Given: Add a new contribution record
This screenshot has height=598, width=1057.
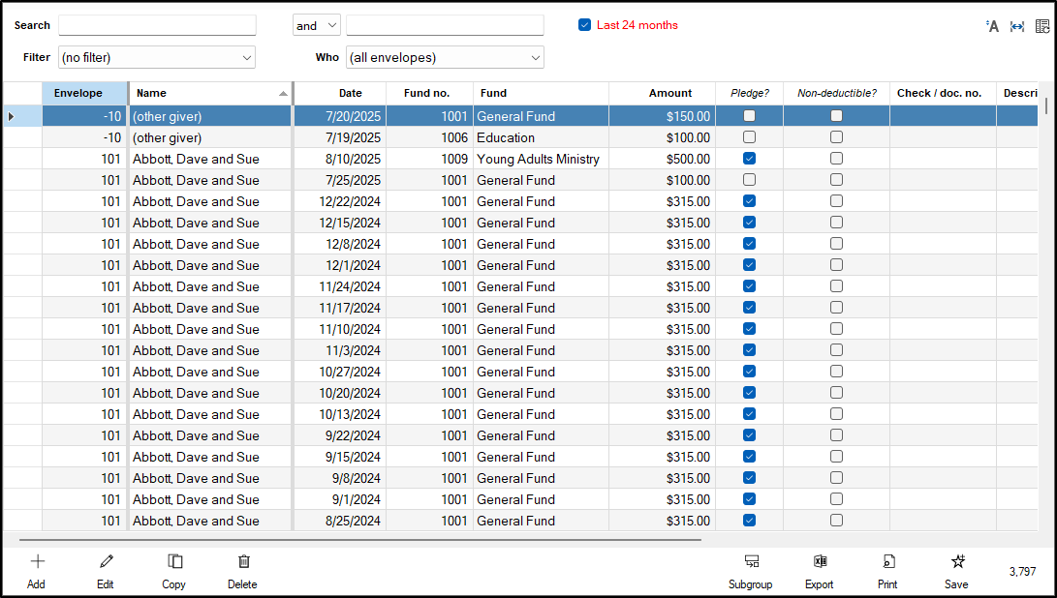Looking at the screenshot, I should (x=37, y=570).
